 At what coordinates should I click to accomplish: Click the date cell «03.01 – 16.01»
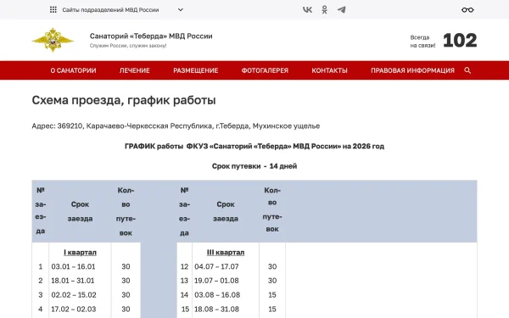(x=73, y=267)
